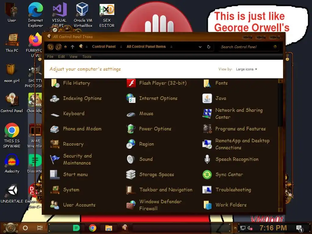Click the 7:16 PM taskbar clock
Screen dimensions: 312x234
(273, 228)
